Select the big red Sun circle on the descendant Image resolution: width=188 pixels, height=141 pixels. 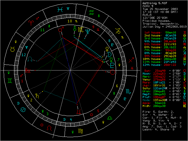click(x=113, y=72)
